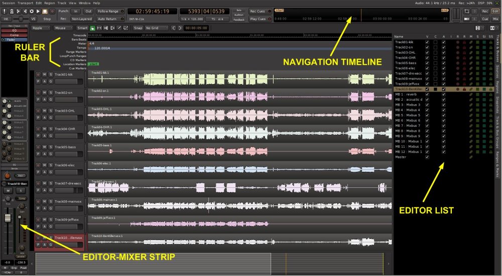Screen dimensions: 502x276
Task: Arm record on Track01-kik strip
Action: click(x=38, y=75)
